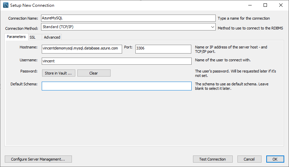
Task: Clear the stored password
Action: [x=94, y=73]
